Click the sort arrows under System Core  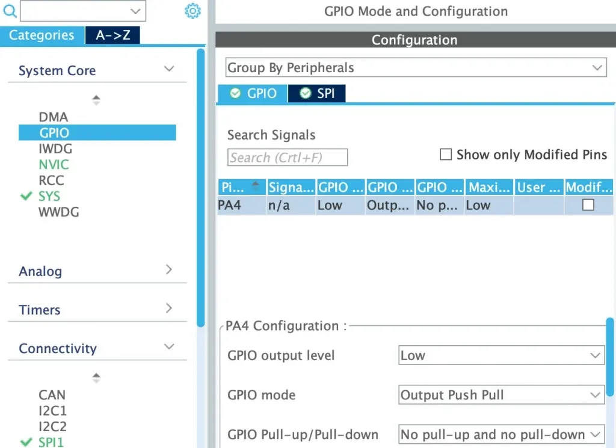[x=96, y=100]
